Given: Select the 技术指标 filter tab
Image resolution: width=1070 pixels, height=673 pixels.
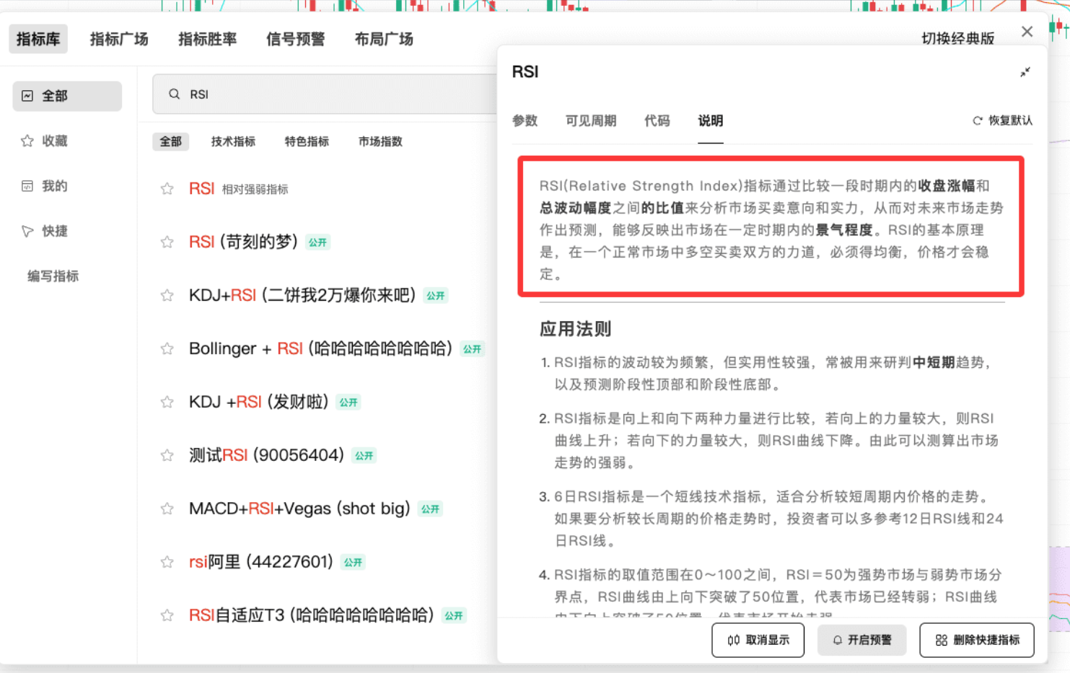Looking at the screenshot, I should point(233,141).
